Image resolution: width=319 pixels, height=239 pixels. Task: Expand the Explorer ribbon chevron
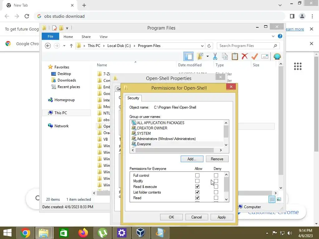point(273,36)
